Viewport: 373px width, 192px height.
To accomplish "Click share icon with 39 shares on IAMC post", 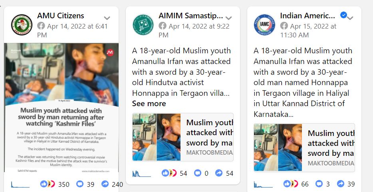I will tap(341, 184).
